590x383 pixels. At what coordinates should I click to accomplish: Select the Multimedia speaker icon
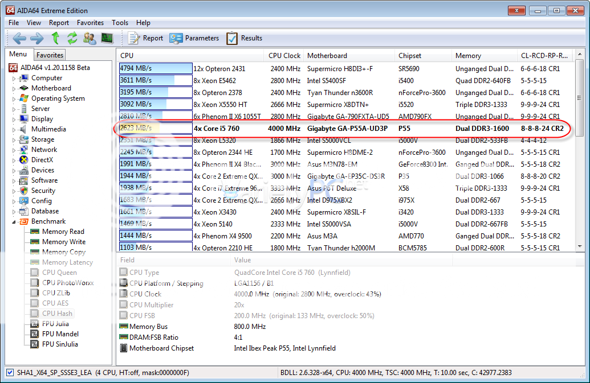(24, 129)
